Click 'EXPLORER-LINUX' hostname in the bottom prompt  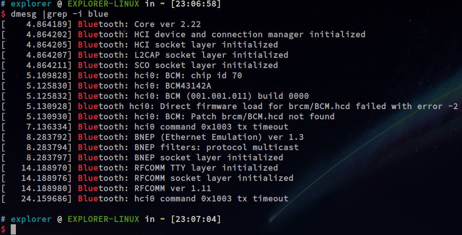click(x=104, y=219)
